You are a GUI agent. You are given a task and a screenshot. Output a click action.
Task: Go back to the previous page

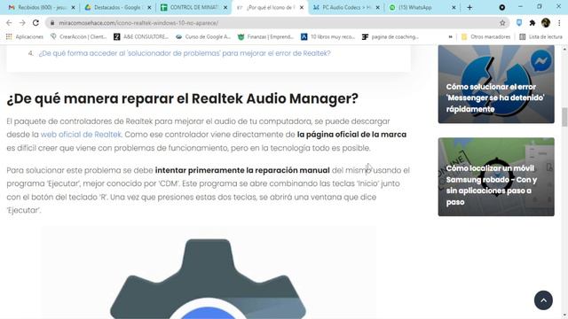tap(9, 23)
